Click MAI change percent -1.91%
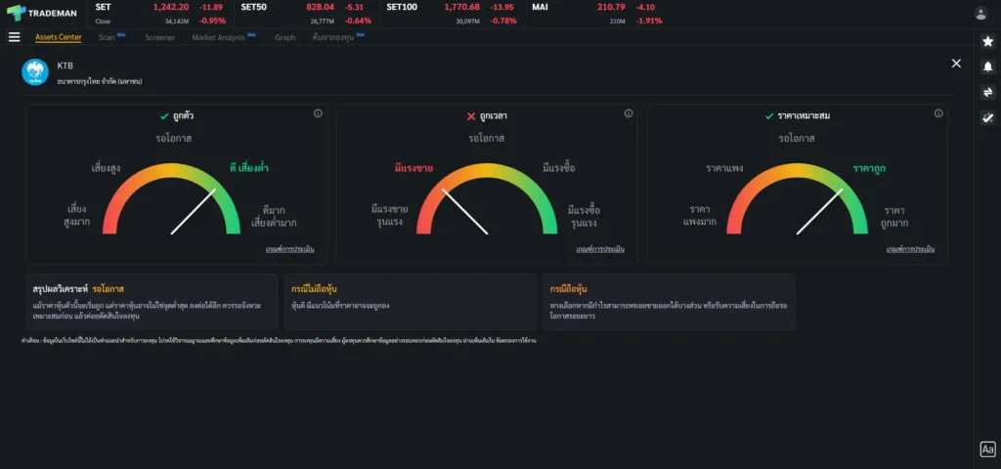Image resolution: width=1001 pixels, height=469 pixels. tap(649, 21)
